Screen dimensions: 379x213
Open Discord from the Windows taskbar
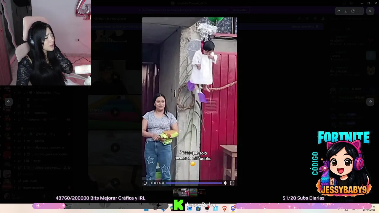(233, 209)
